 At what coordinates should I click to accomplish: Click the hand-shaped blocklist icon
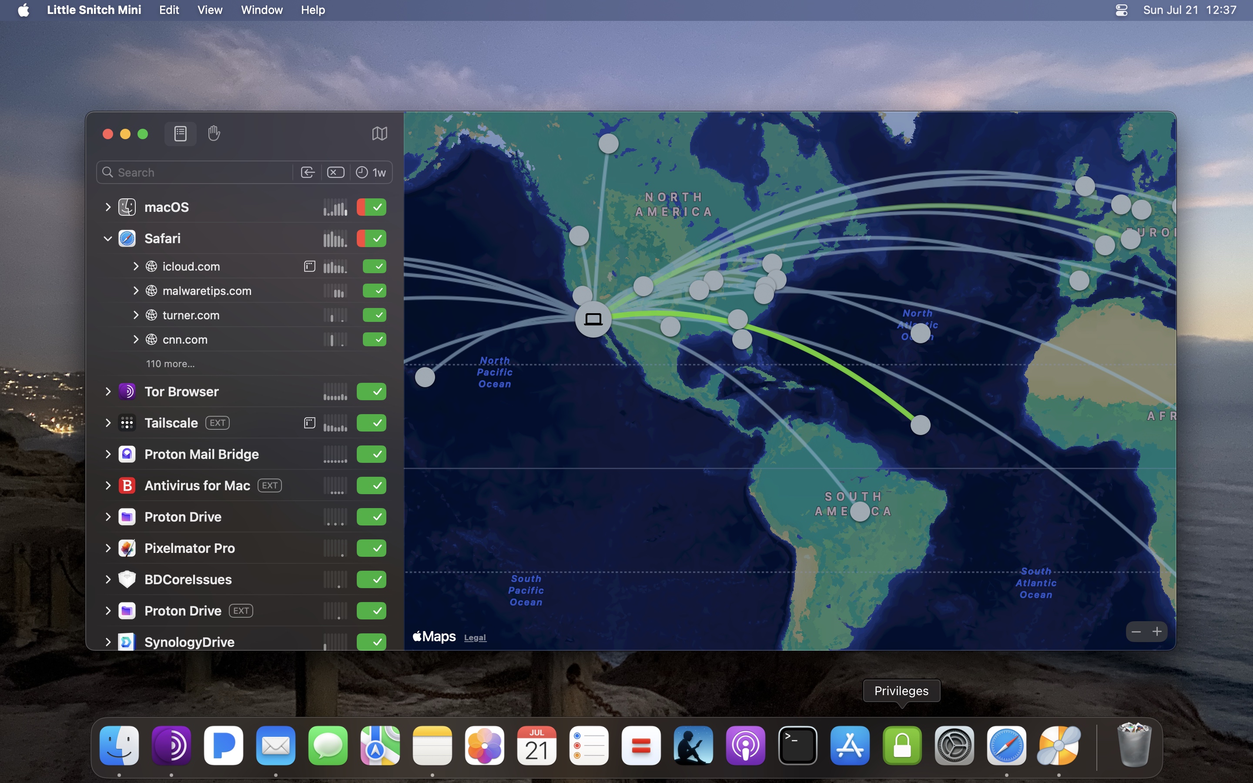[214, 134]
